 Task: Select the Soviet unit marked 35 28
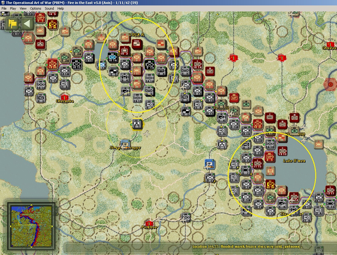click(x=270, y=184)
